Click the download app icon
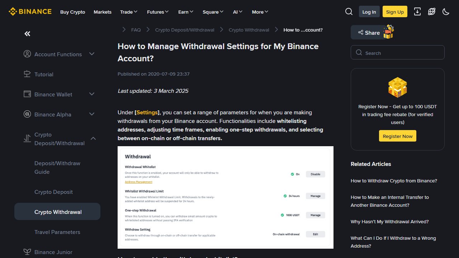Image resolution: width=459 pixels, height=258 pixels. [x=417, y=11]
